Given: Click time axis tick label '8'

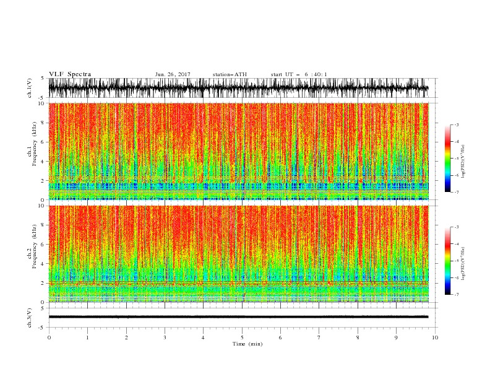Looking at the screenshot, I should [358, 338].
